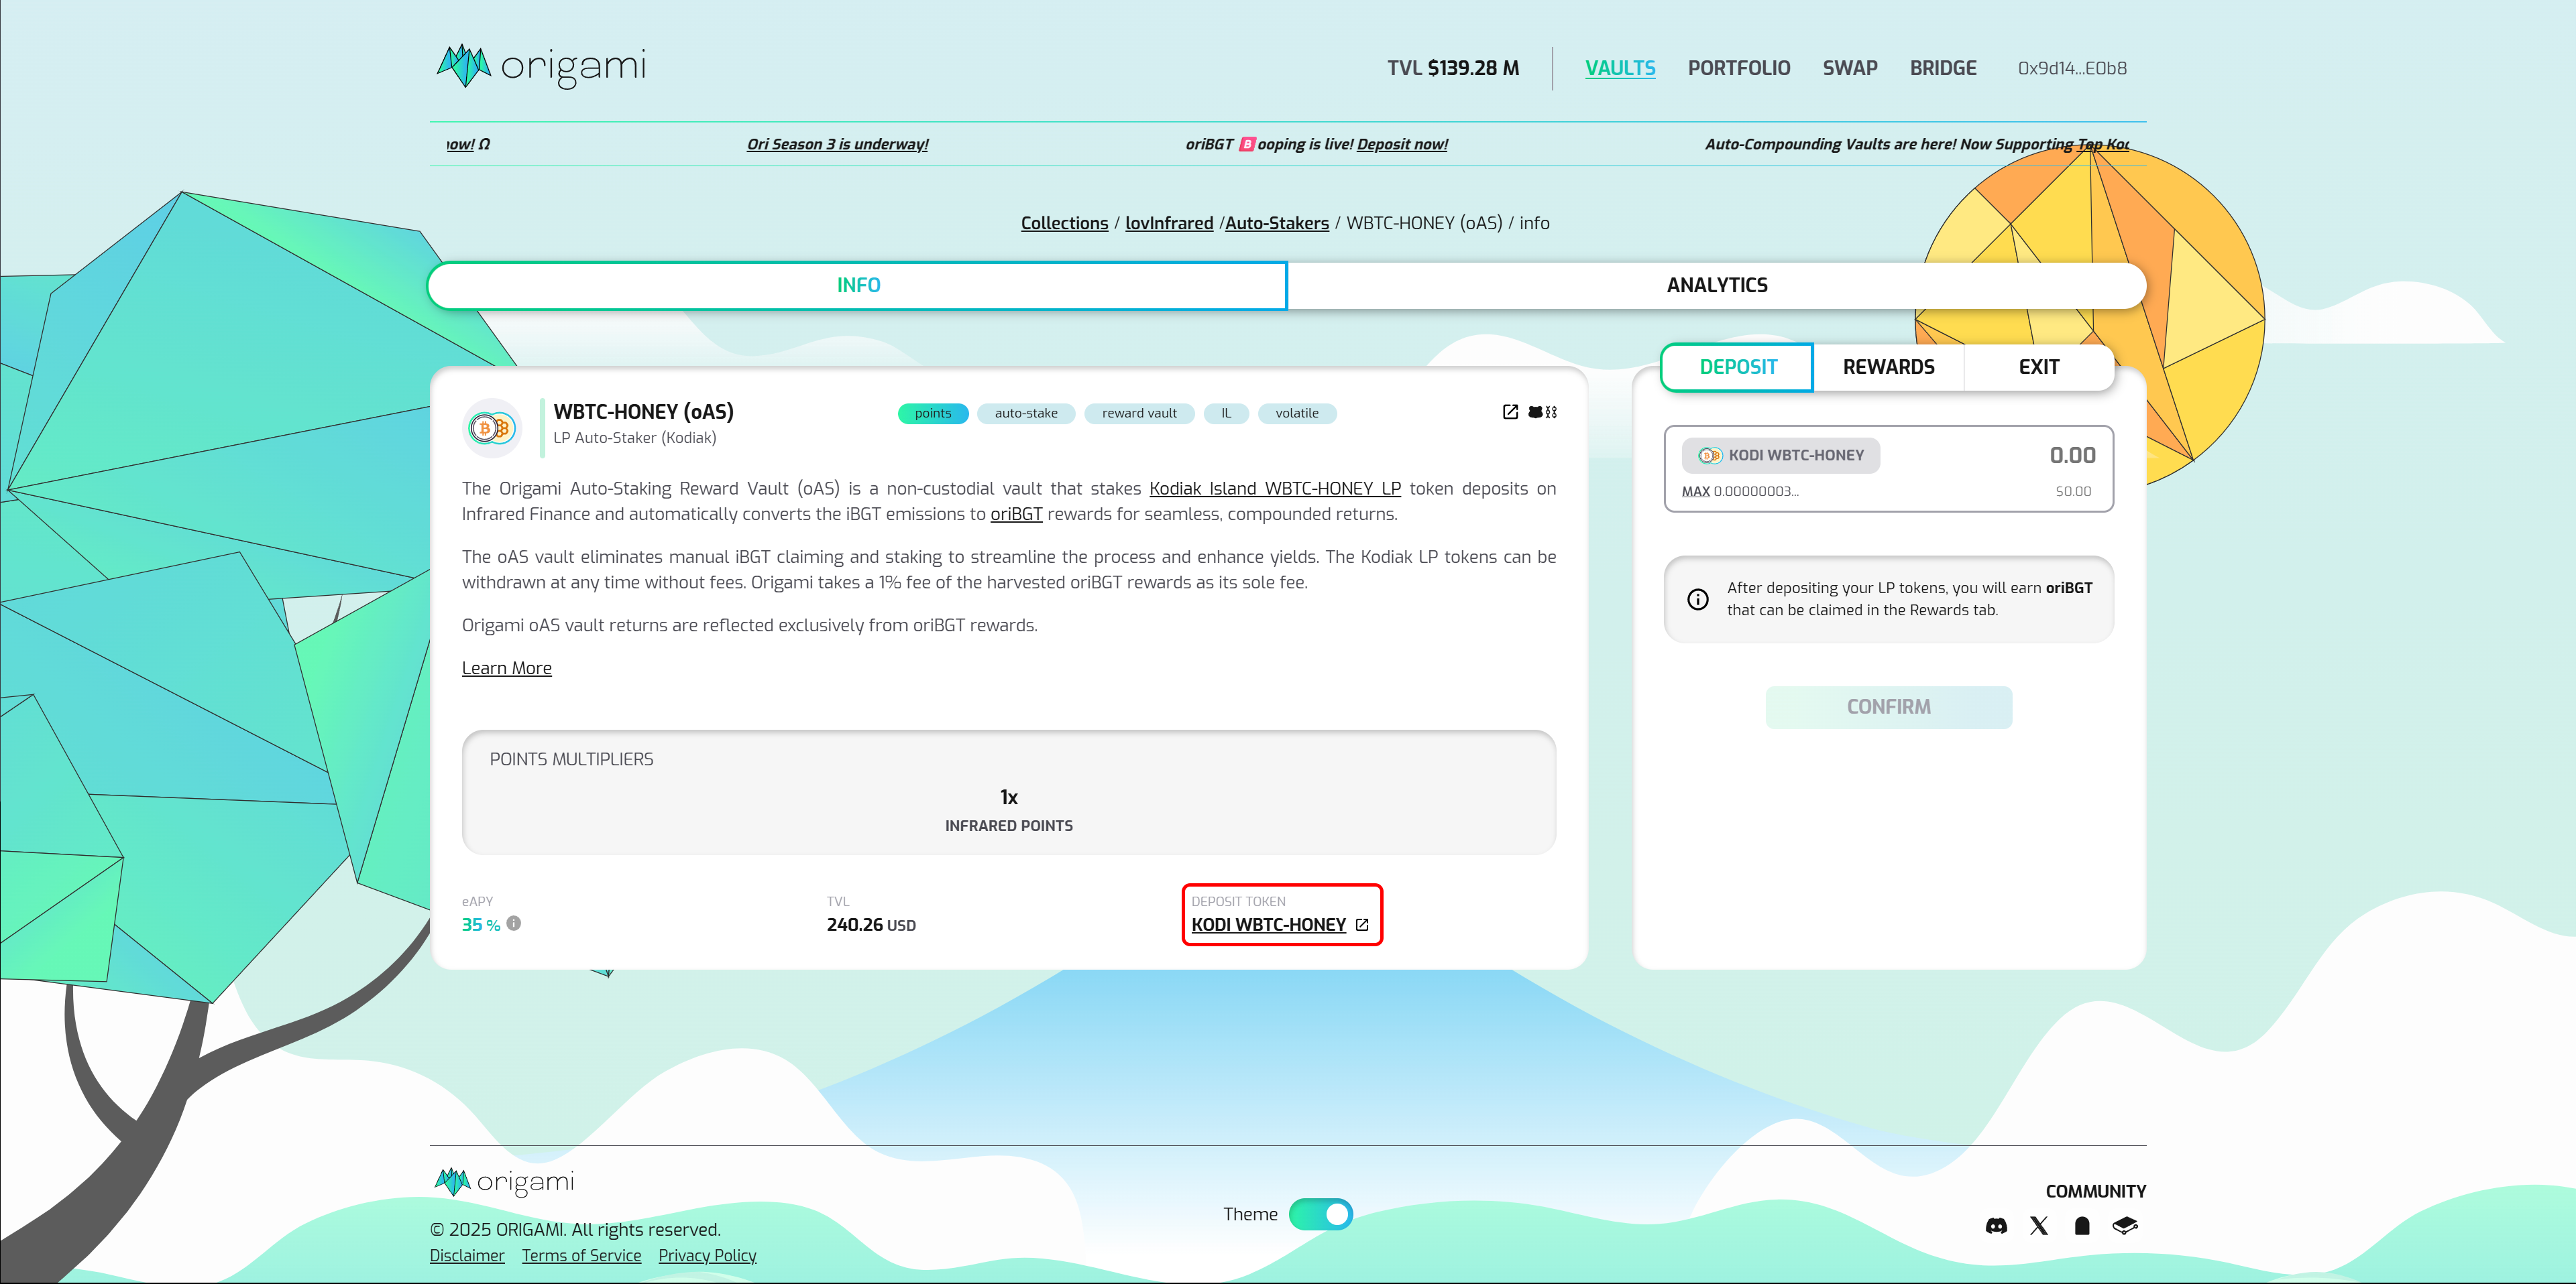Screen dimensions: 2576x1284
Task: Open the PORTFOLIO menu item
Action: coord(1738,68)
